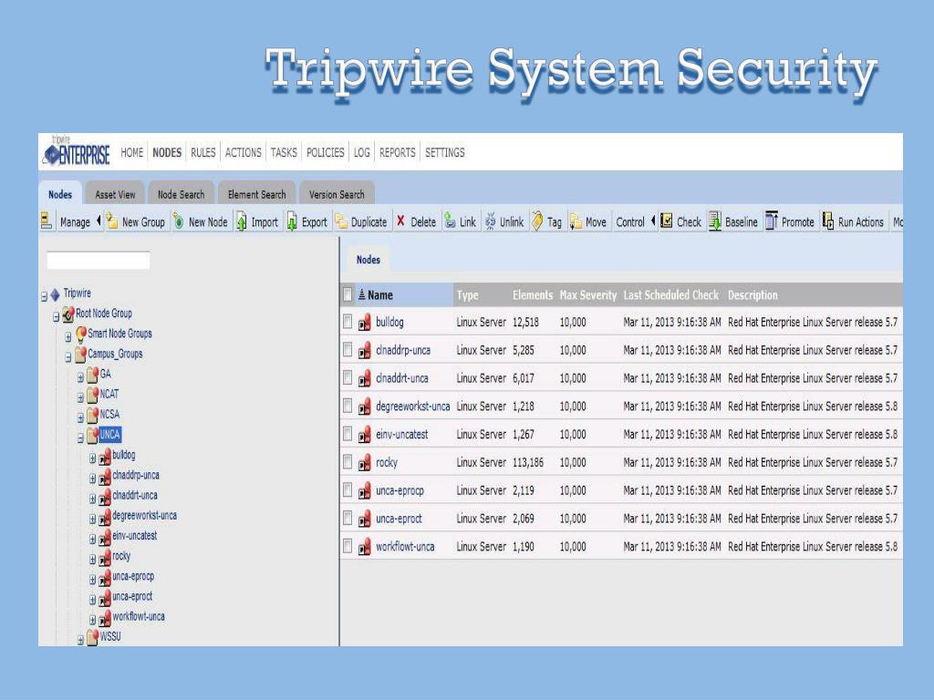Open the degreeworkst-unca link in table
The image size is (934, 700).
coord(413,406)
